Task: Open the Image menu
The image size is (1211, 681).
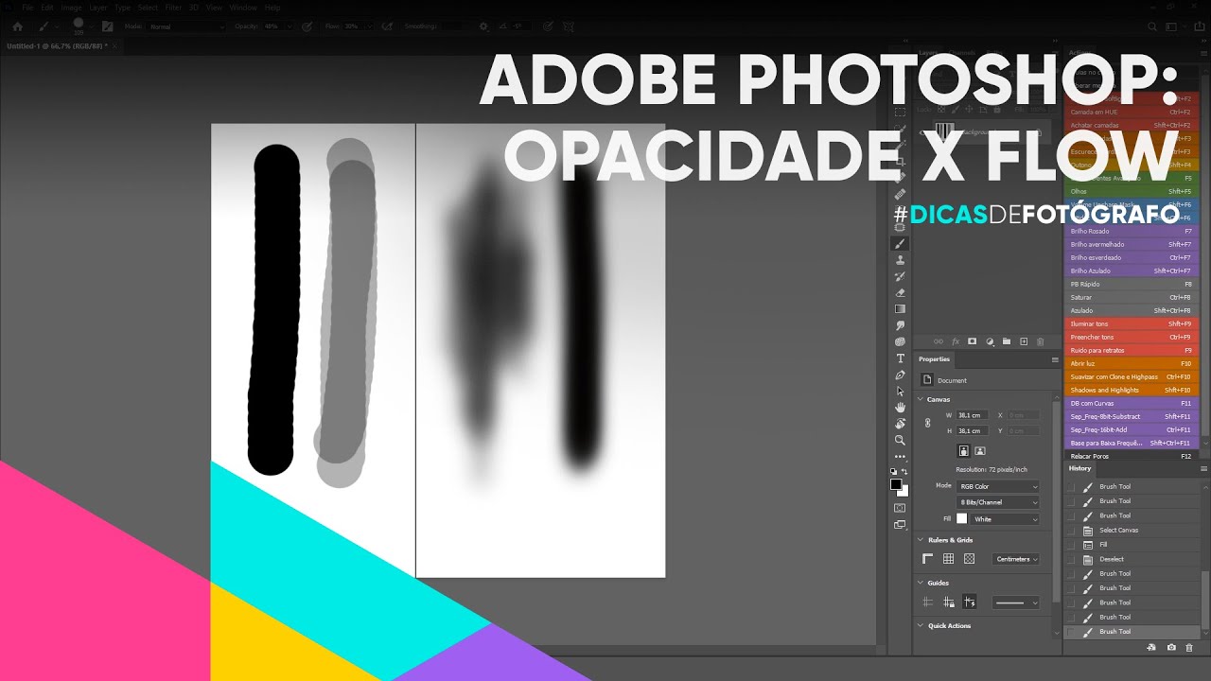Action: (x=72, y=8)
